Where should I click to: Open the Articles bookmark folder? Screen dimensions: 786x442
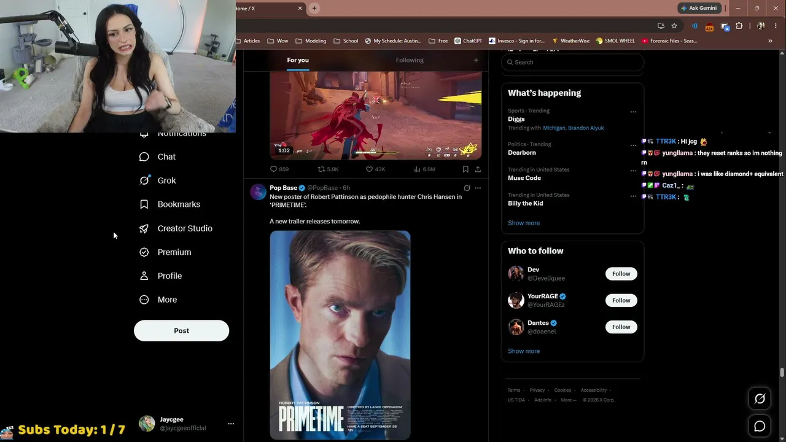(x=247, y=41)
